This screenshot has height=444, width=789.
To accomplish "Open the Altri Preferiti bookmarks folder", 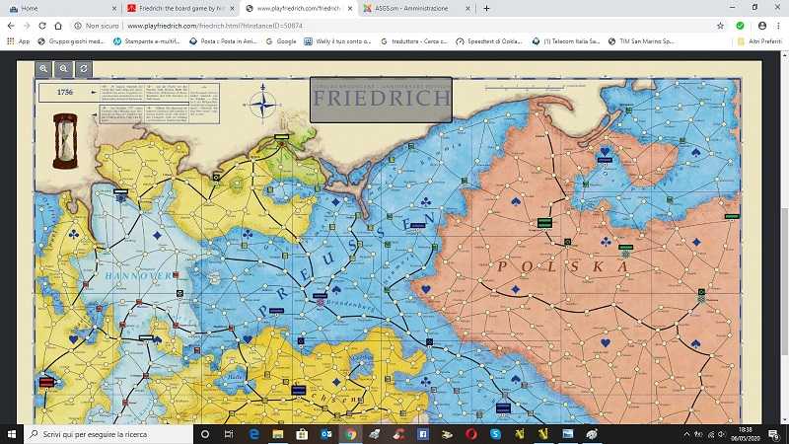I will (759, 41).
